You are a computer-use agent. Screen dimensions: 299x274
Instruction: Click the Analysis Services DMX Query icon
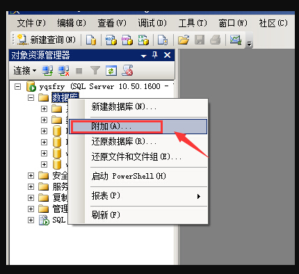click(x=127, y=40)
